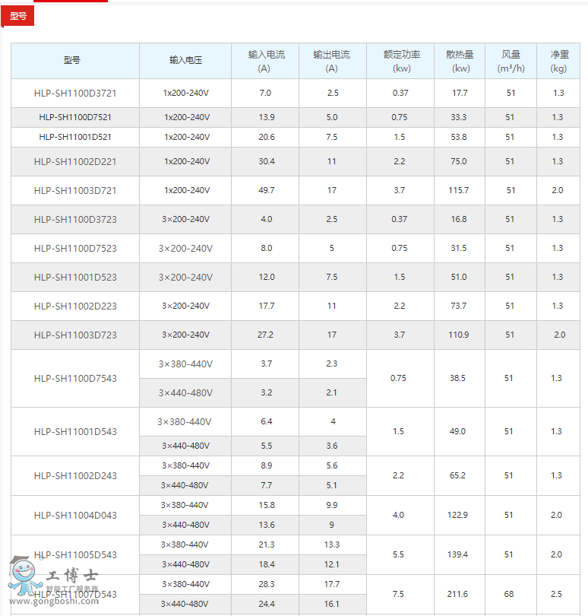
Task: Click model cell HLP-SH1100D3721
Action: point(75,93)
